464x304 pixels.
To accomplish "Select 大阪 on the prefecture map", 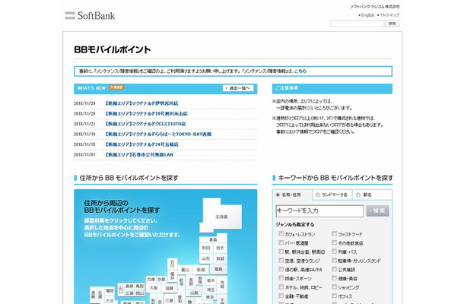I will pyautogui.click(x=154, y=288).
